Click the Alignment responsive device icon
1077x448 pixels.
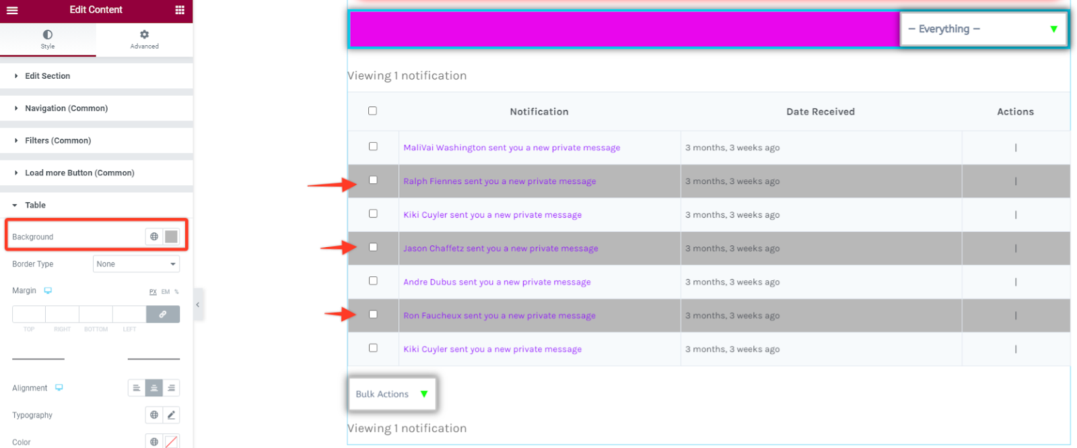coord(59,387)
